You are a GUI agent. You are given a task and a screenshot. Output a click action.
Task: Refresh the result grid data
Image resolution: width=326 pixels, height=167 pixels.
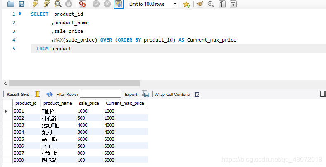[50, 94]
